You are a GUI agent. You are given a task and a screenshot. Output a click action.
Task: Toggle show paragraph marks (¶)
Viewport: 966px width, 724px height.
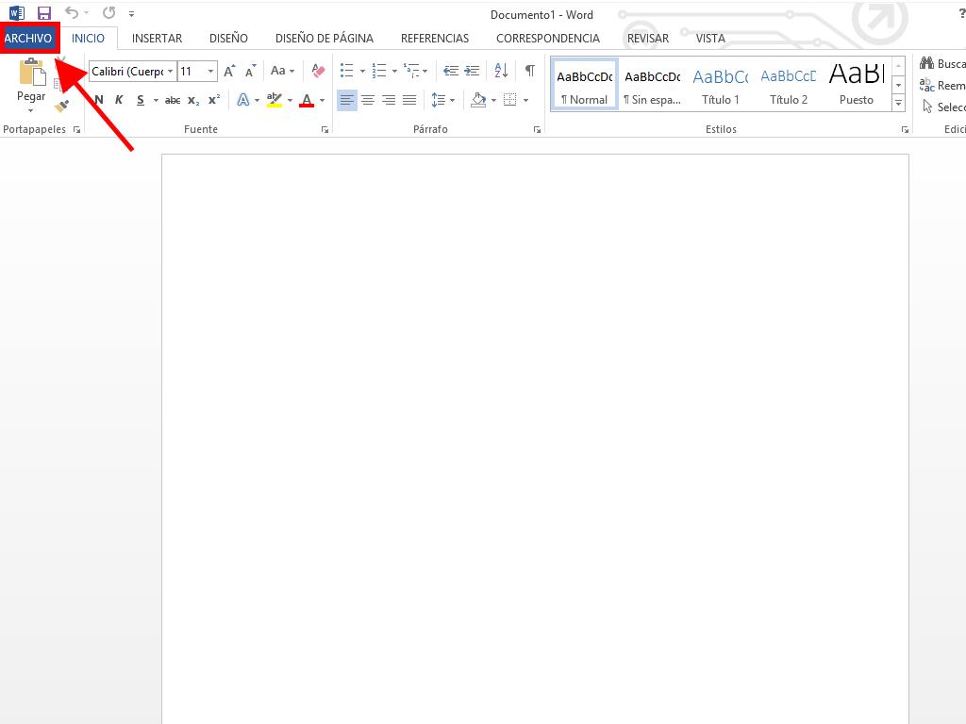click(x=529, y=71)
